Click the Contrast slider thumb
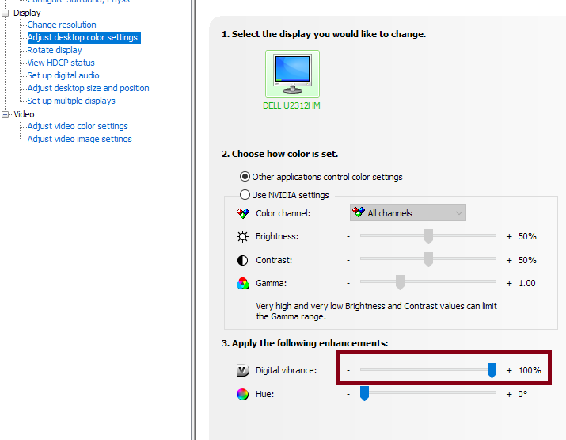 [428, 259]
